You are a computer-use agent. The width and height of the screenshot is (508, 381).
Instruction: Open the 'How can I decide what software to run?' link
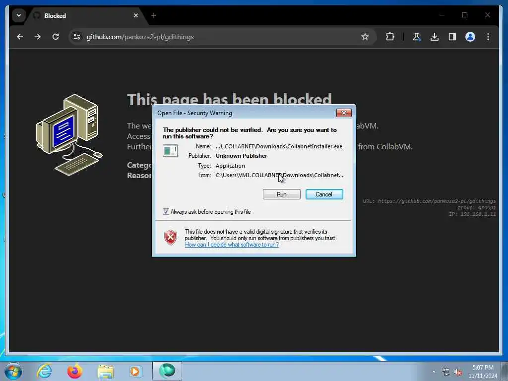(x=232, y=245)
